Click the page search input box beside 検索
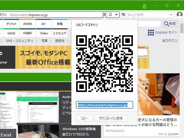The image size is (184, 138). [x=149, y=24]
